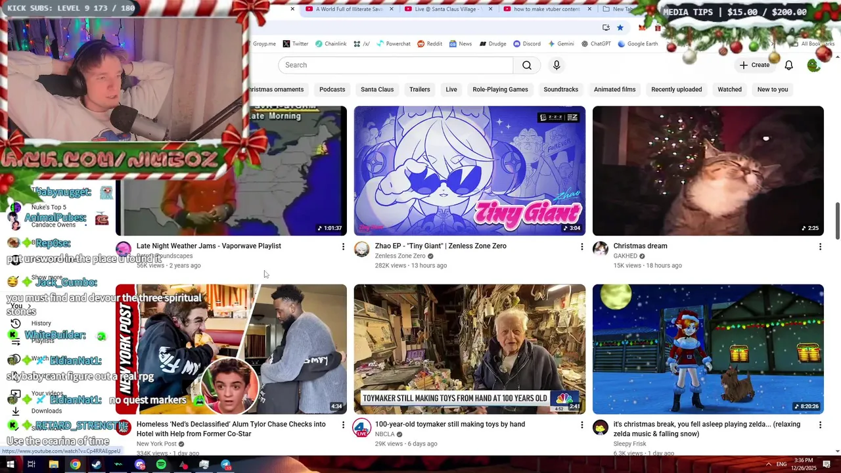The height and width of the screenshot is (473, 841).
Task: Open New York Post channel link
Action: click(156, 443)
